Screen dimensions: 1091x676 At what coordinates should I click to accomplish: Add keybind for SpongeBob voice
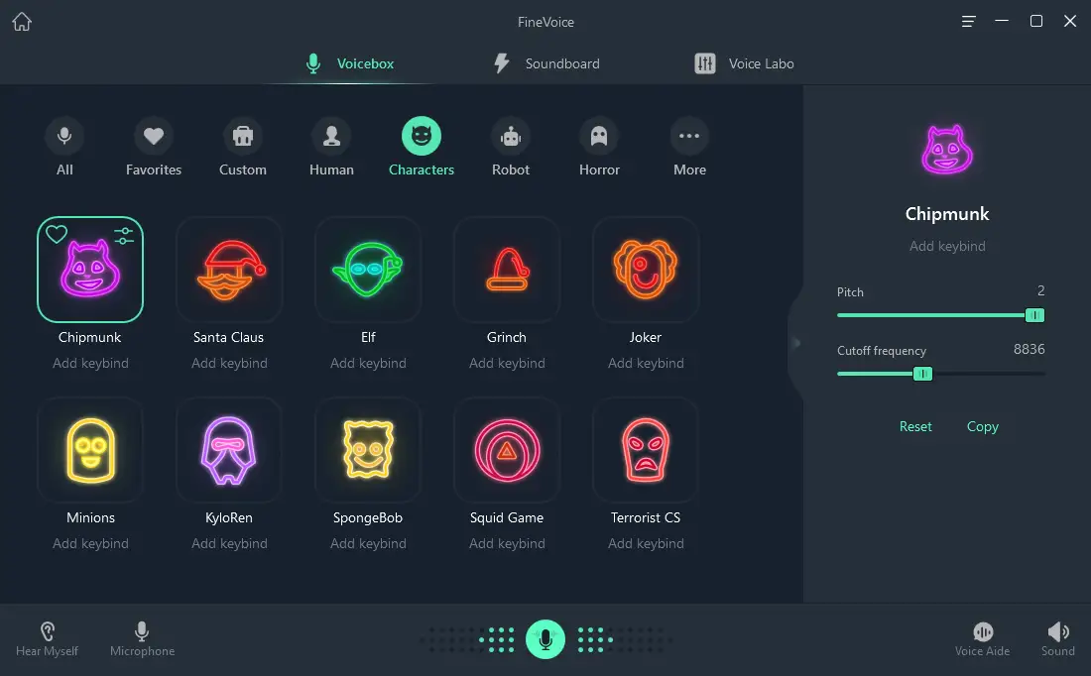pyautogui.click(x=368, y=543)
